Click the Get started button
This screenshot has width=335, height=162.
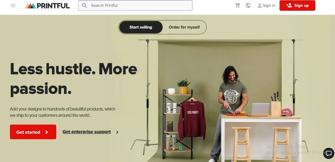coord(33,132)
